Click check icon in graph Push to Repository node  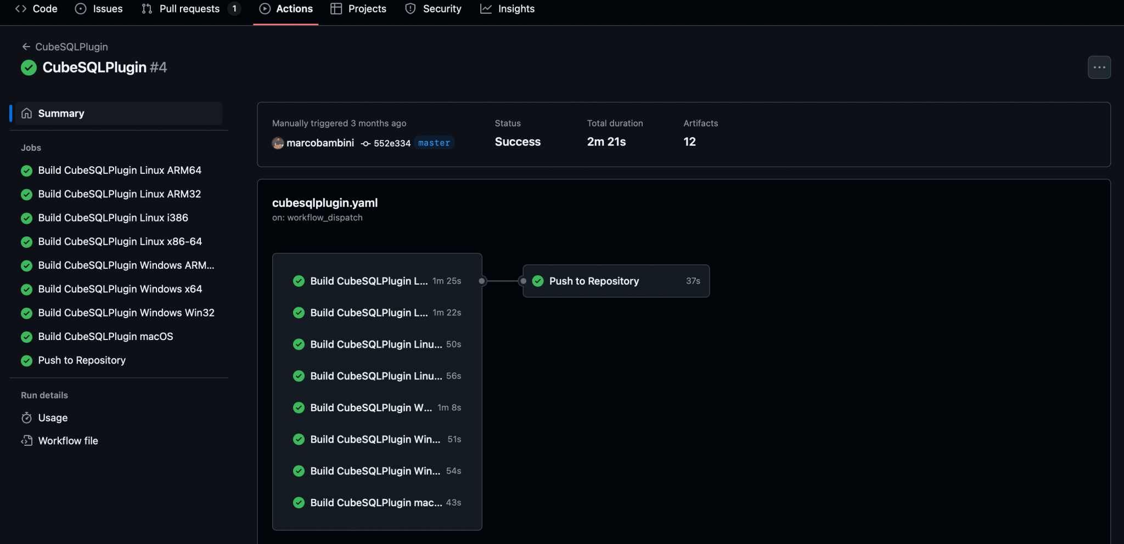point(538,281)
